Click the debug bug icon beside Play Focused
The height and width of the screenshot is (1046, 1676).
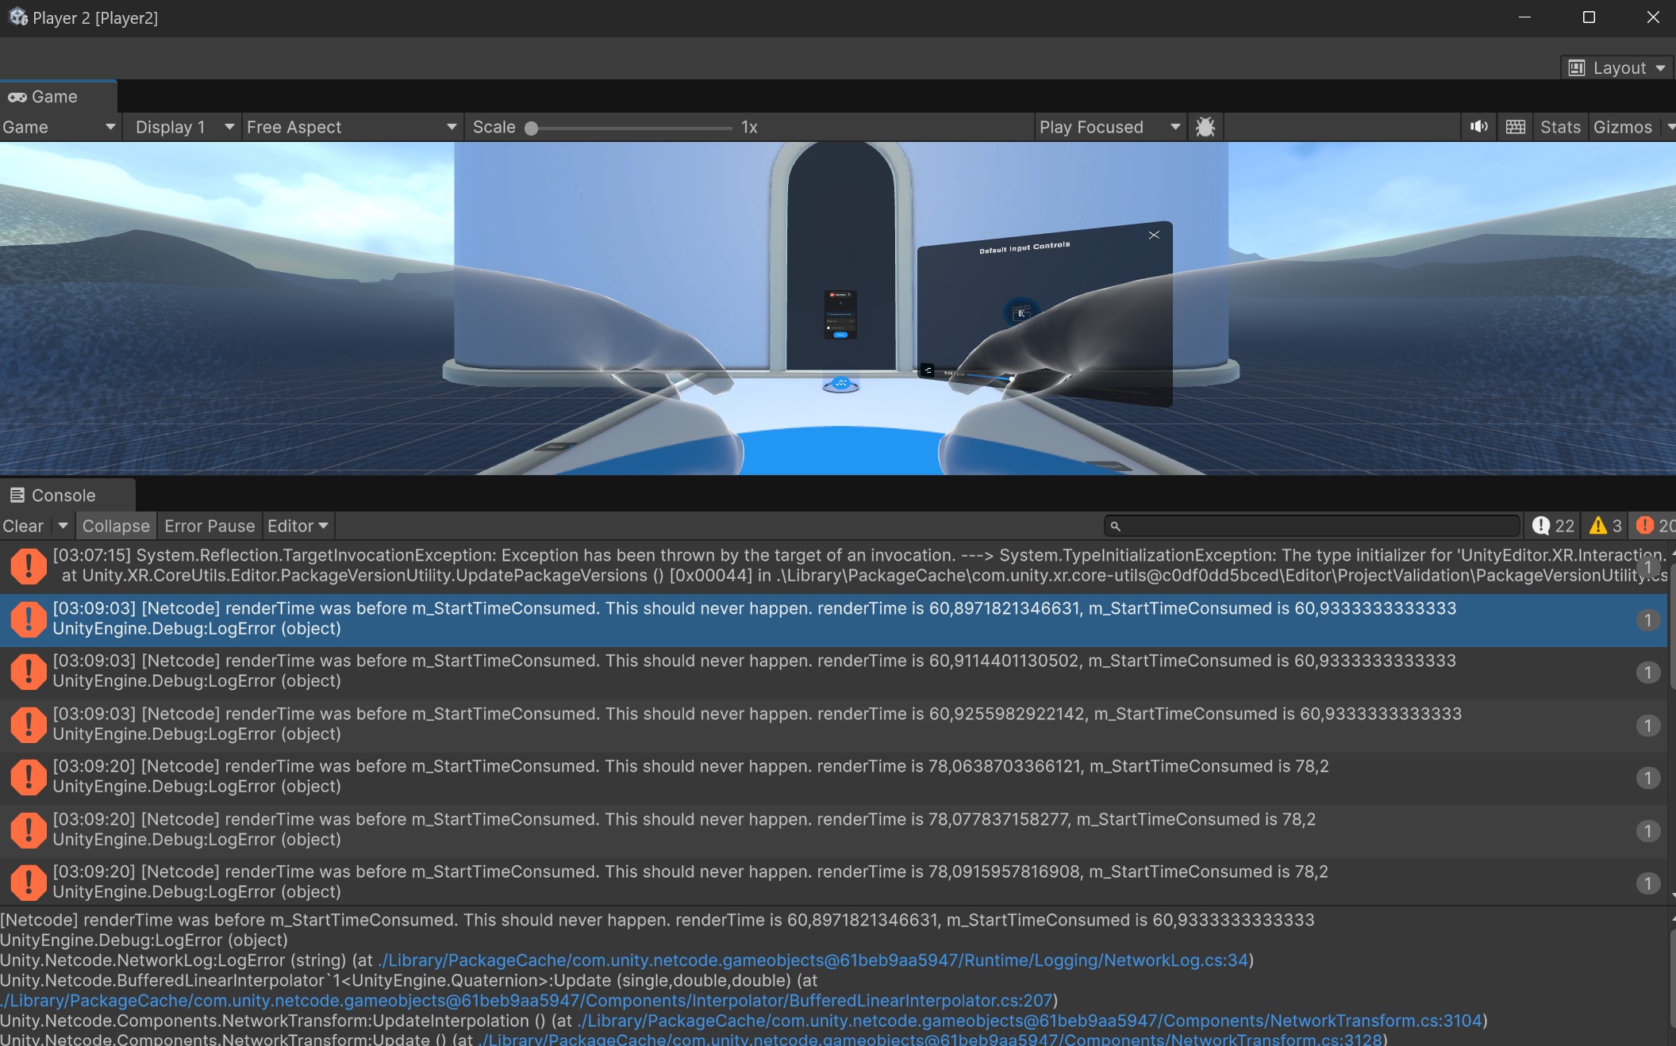click(x=1205, y=127)
